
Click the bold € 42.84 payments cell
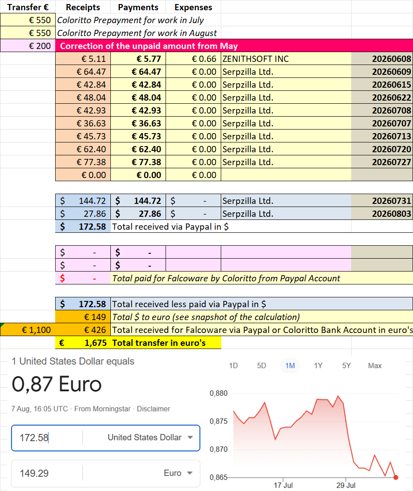pos(138,85)
